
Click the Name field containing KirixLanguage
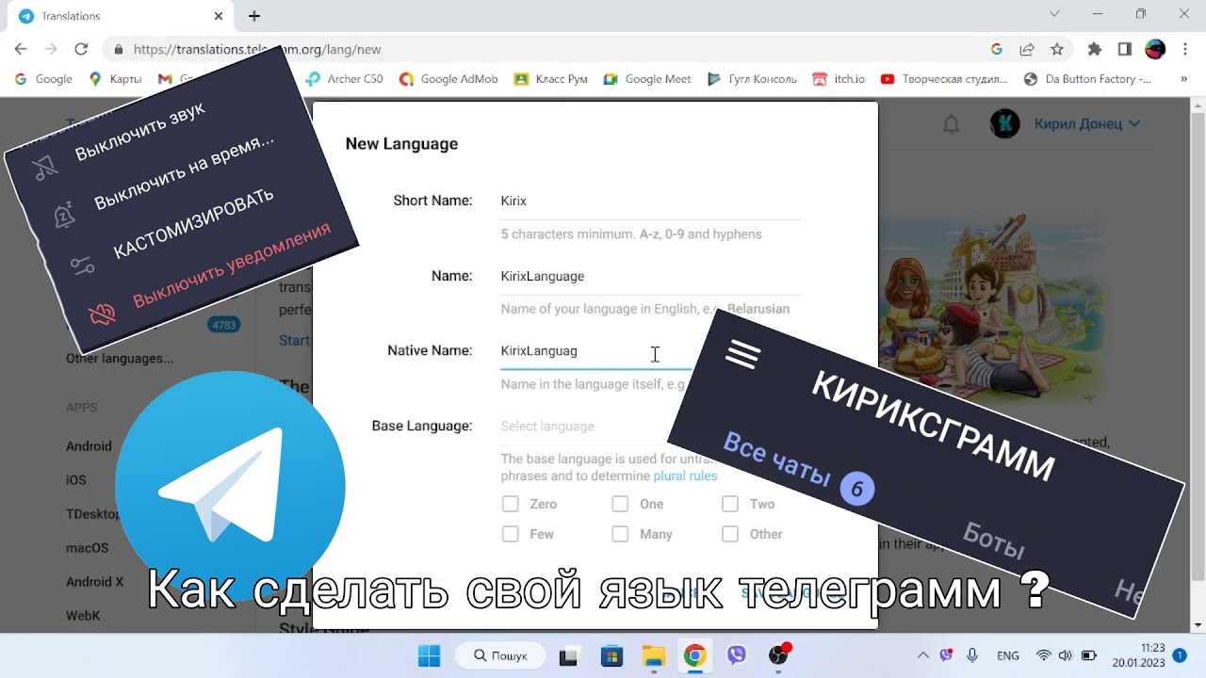pyautogui.click(x=651, y=276)
